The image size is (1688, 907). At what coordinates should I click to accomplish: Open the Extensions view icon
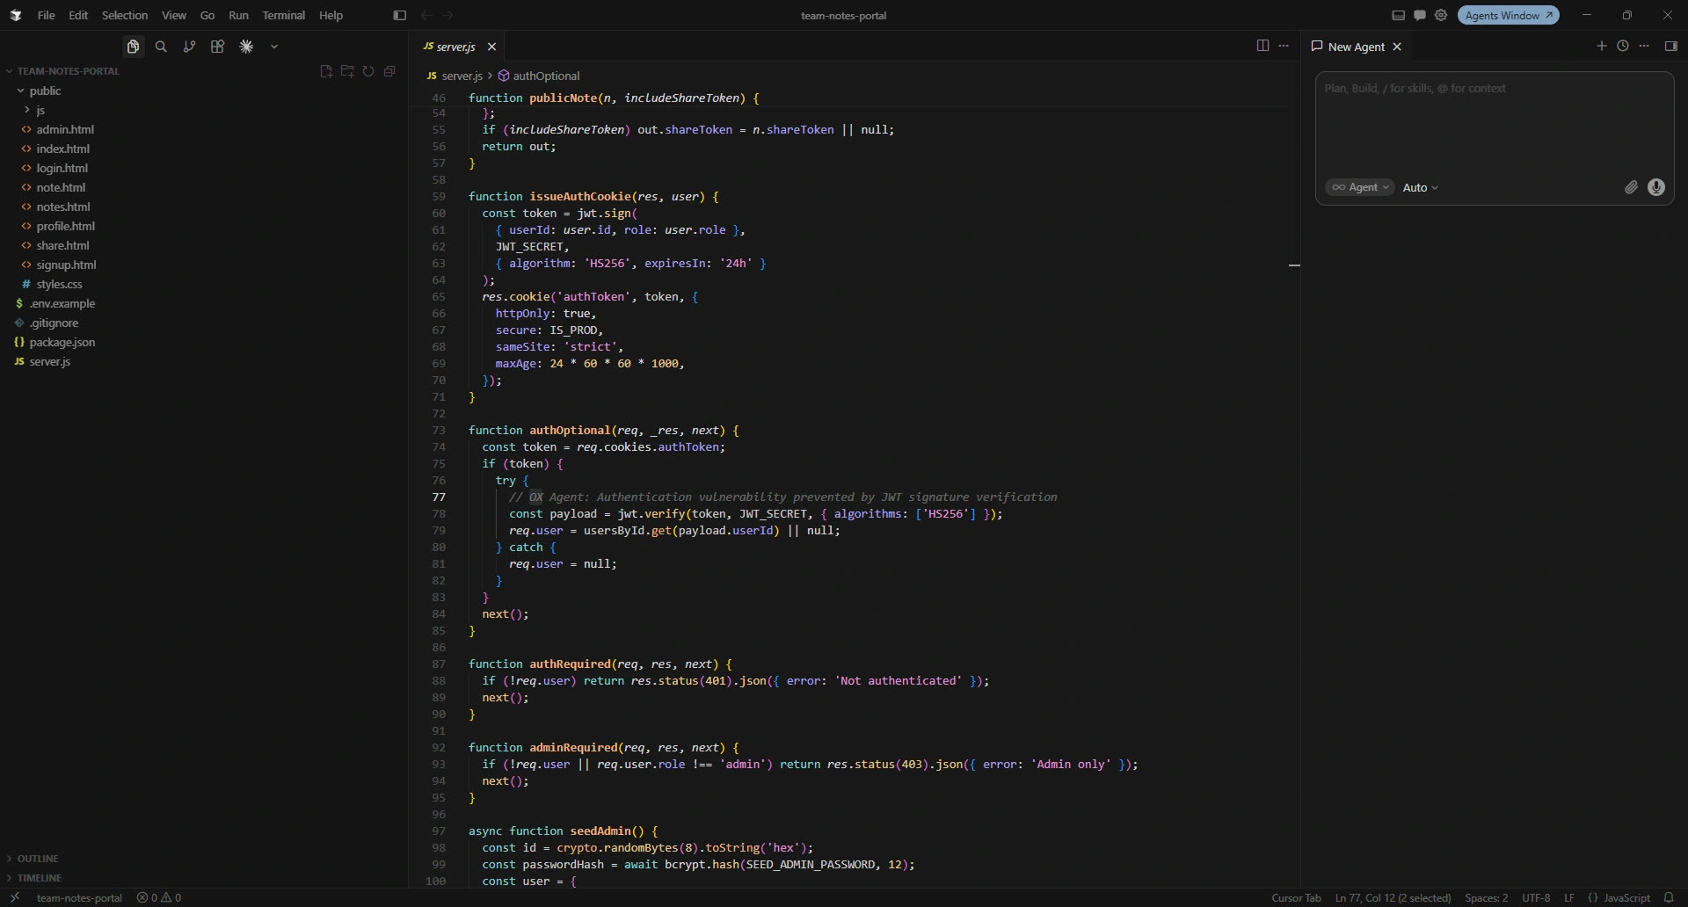coord(217,47)
